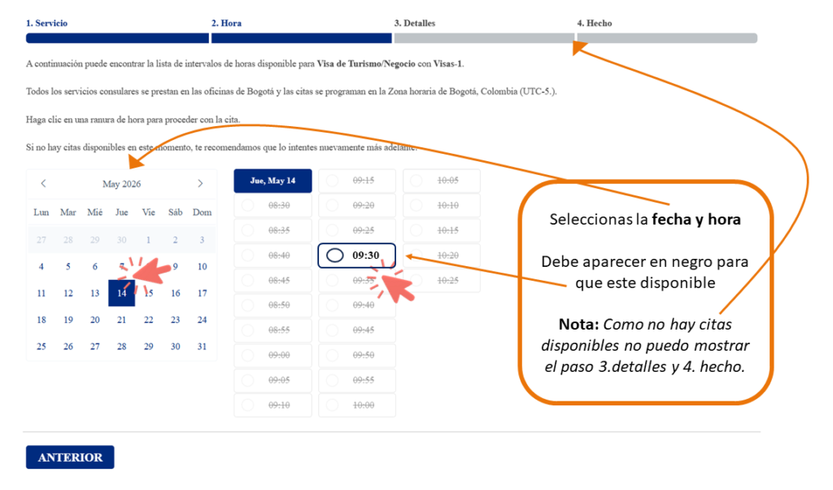This screenshot has height=490, width=833.
Task: Click the dark Jue, May 14 header
Action: pyautogui.click(x=273, y=180)
